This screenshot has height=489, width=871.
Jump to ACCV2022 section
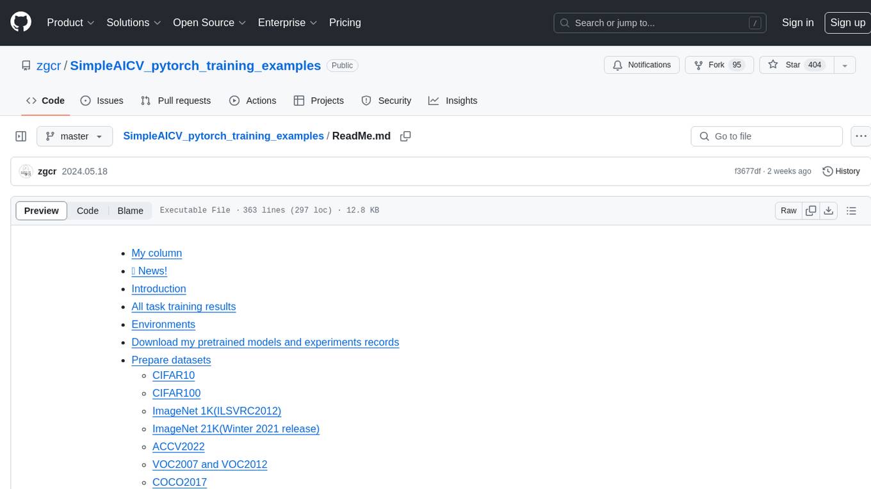(179, 447)
